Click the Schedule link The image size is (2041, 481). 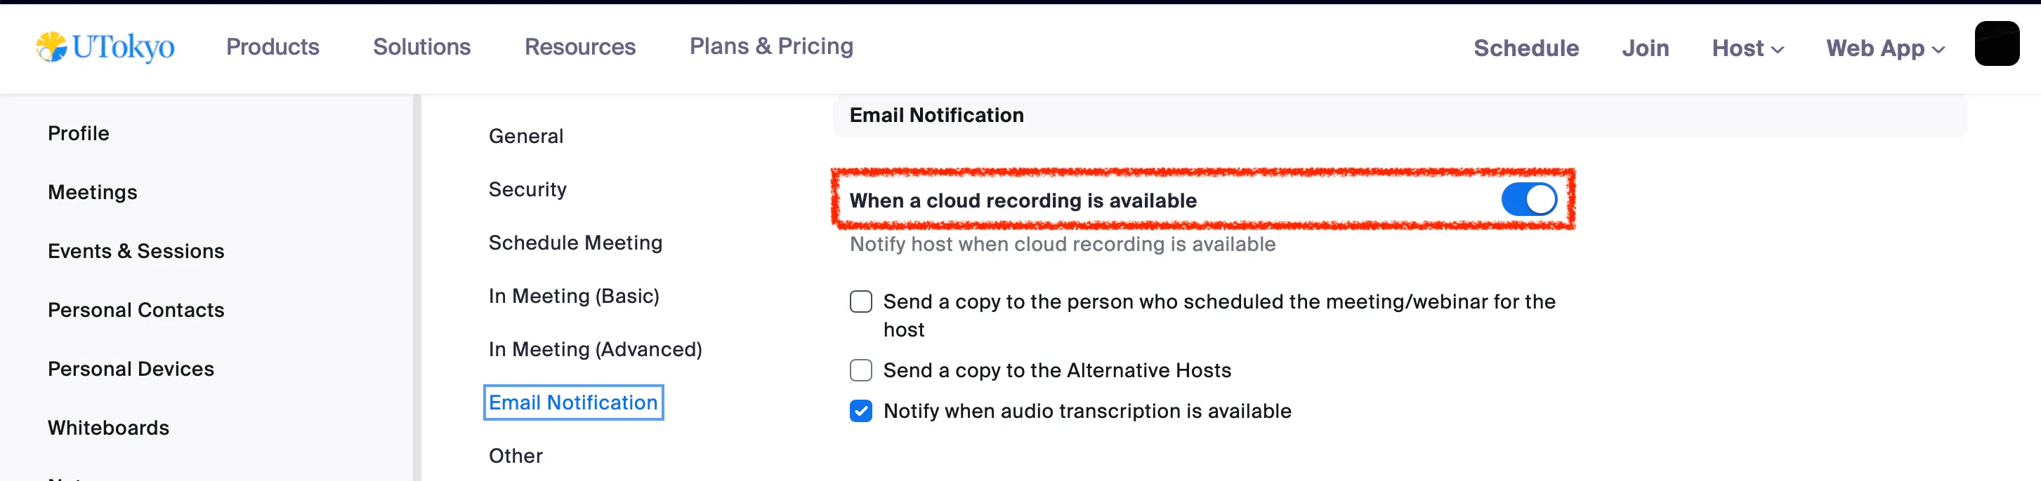1526,48
